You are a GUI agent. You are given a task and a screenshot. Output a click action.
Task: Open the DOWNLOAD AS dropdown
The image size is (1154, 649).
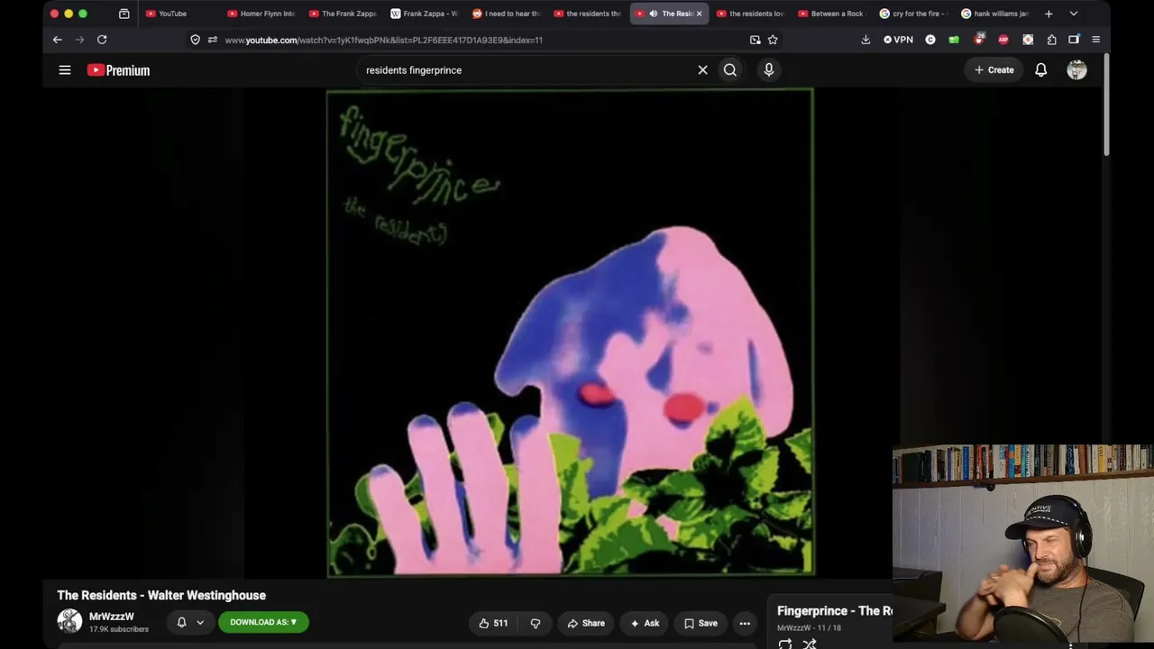263,622
